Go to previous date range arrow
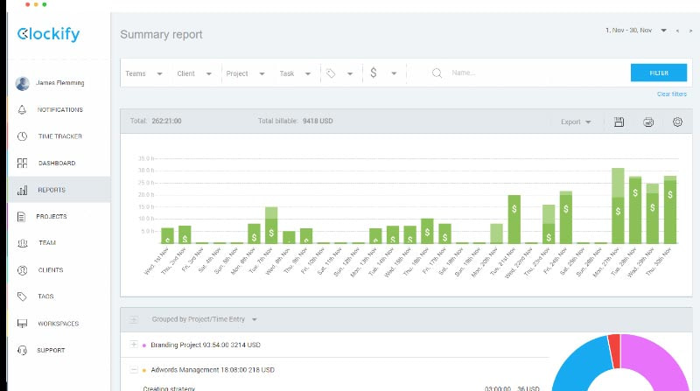Viewport: 700px width, 391px height. coord(677,31)
